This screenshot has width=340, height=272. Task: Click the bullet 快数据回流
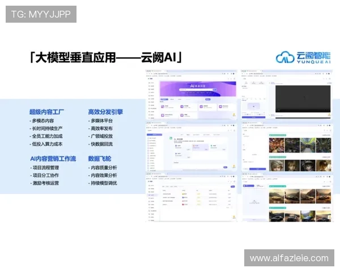100,144
